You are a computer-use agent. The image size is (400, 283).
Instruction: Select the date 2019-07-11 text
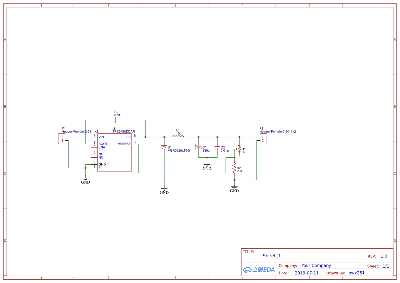click(307, 273)
